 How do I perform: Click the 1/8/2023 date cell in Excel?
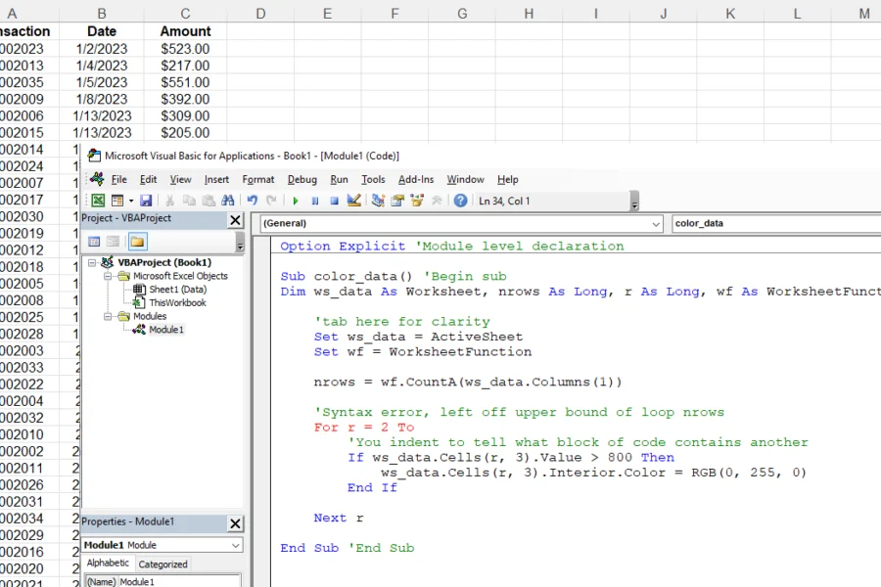(x=102, y=100)
